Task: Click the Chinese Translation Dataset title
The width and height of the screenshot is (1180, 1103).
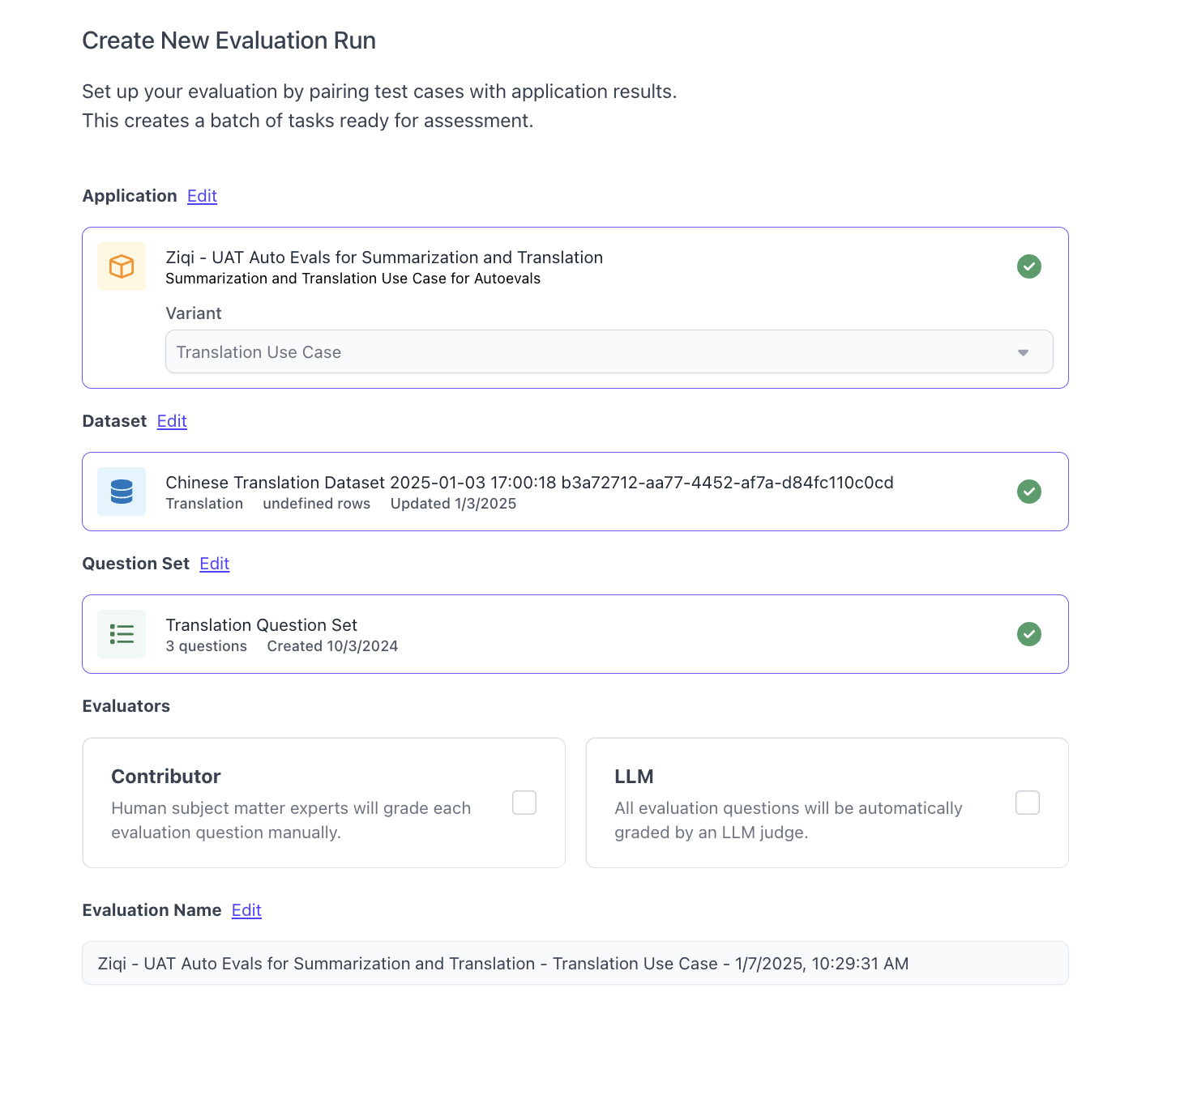Action: [529, 483]
